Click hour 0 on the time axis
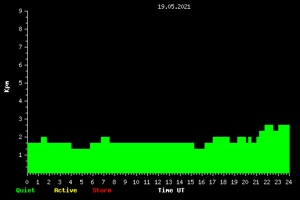 [27, 182]
